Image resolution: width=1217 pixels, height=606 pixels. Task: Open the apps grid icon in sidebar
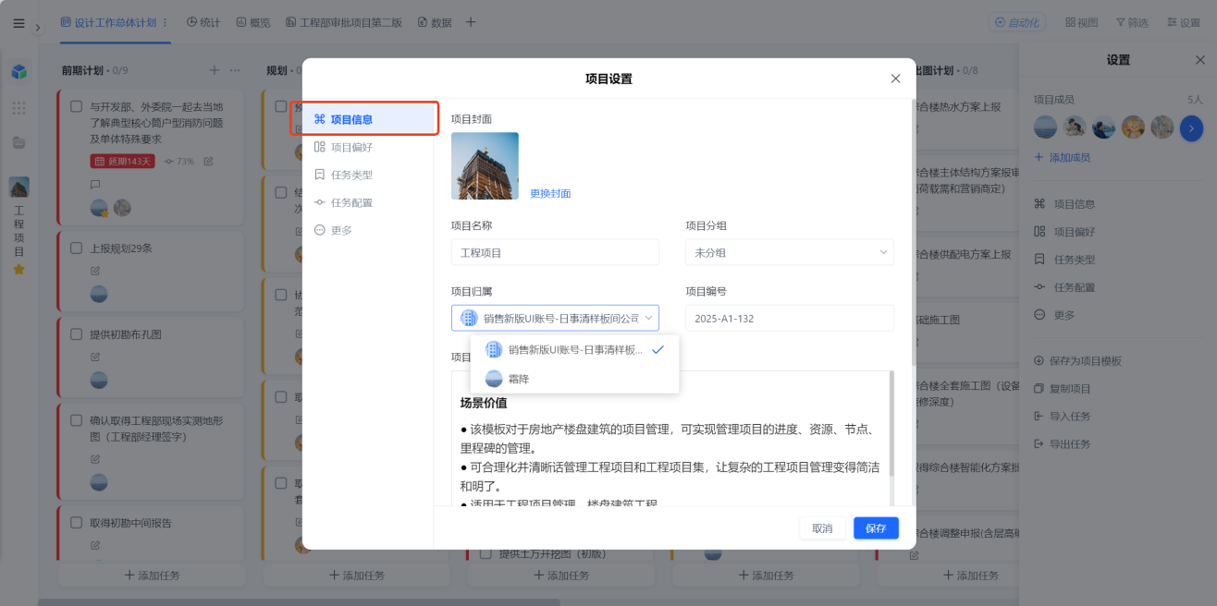tap(18, 108)
